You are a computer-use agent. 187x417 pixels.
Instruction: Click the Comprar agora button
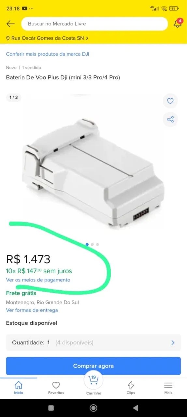(93, 366)
